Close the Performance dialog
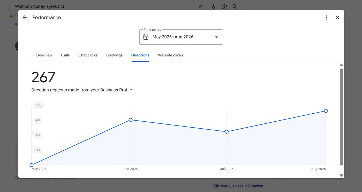362x192 pixels. click(337, 17)
